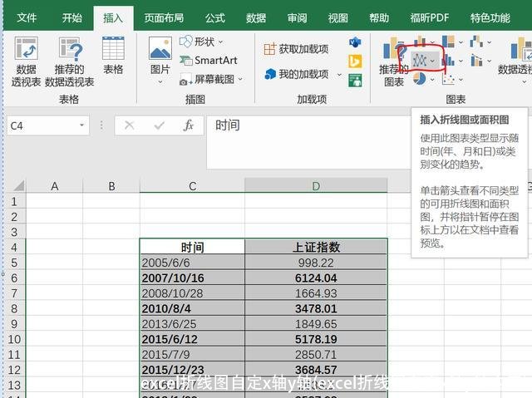Click the cell with 6124.04

pos(316,278)
